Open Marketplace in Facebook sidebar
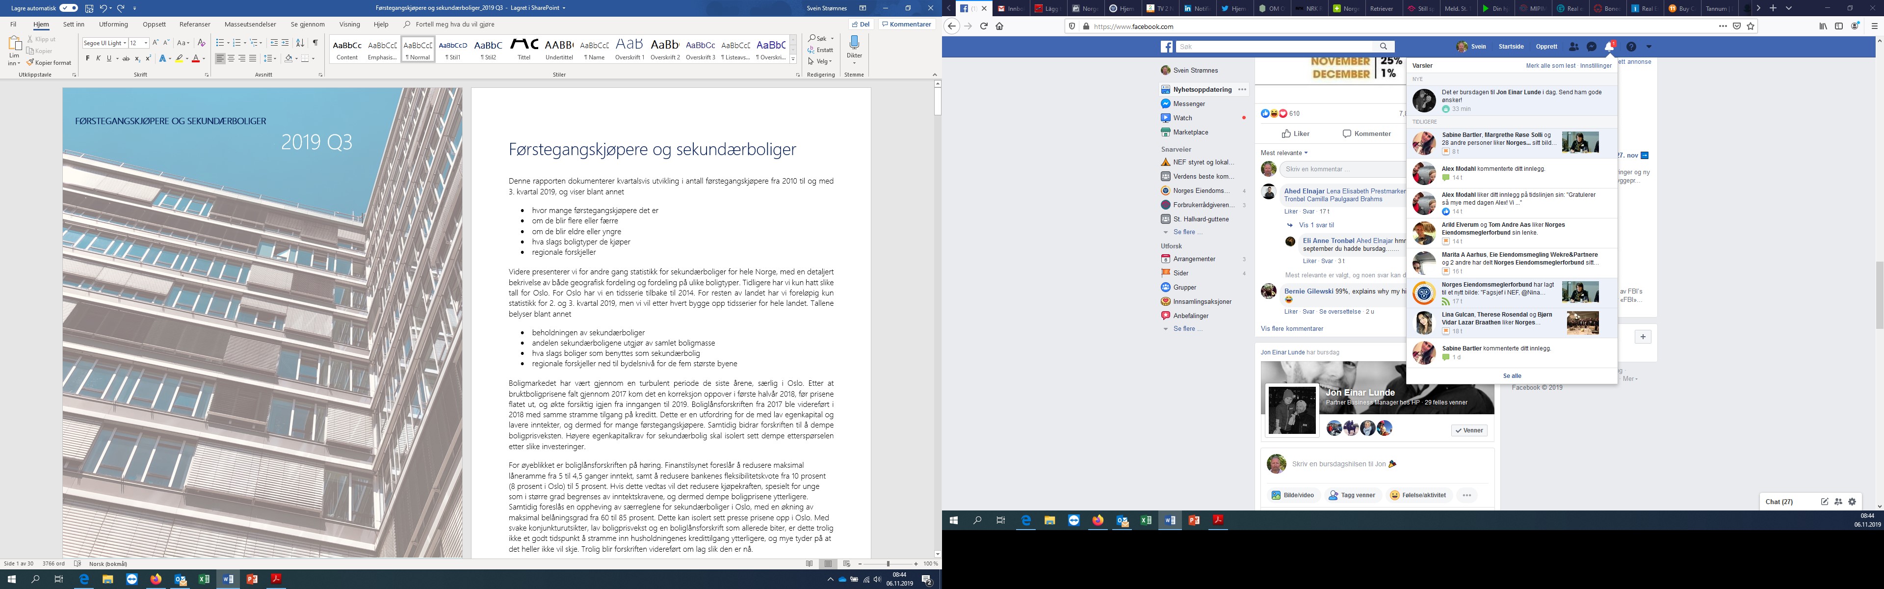This screenshot has width=1884, height=589. point(1191,132)
